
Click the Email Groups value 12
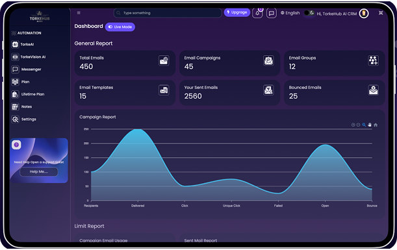pos(292,66)
